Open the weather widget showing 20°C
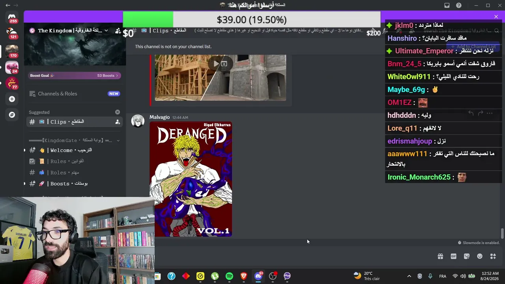 click(x=367, y=276)
